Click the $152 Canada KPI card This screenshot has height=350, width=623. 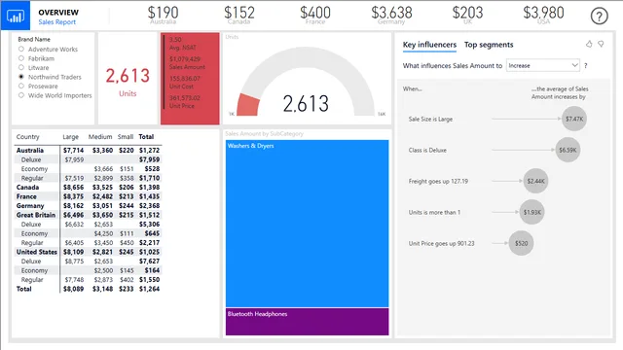point(239,16)
